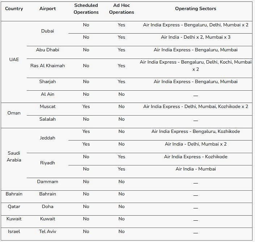Click the Air India Delhi x 2, Mumbai x 3 sectors cell
The height and width of the screenshot is (242, 255).
195,37
